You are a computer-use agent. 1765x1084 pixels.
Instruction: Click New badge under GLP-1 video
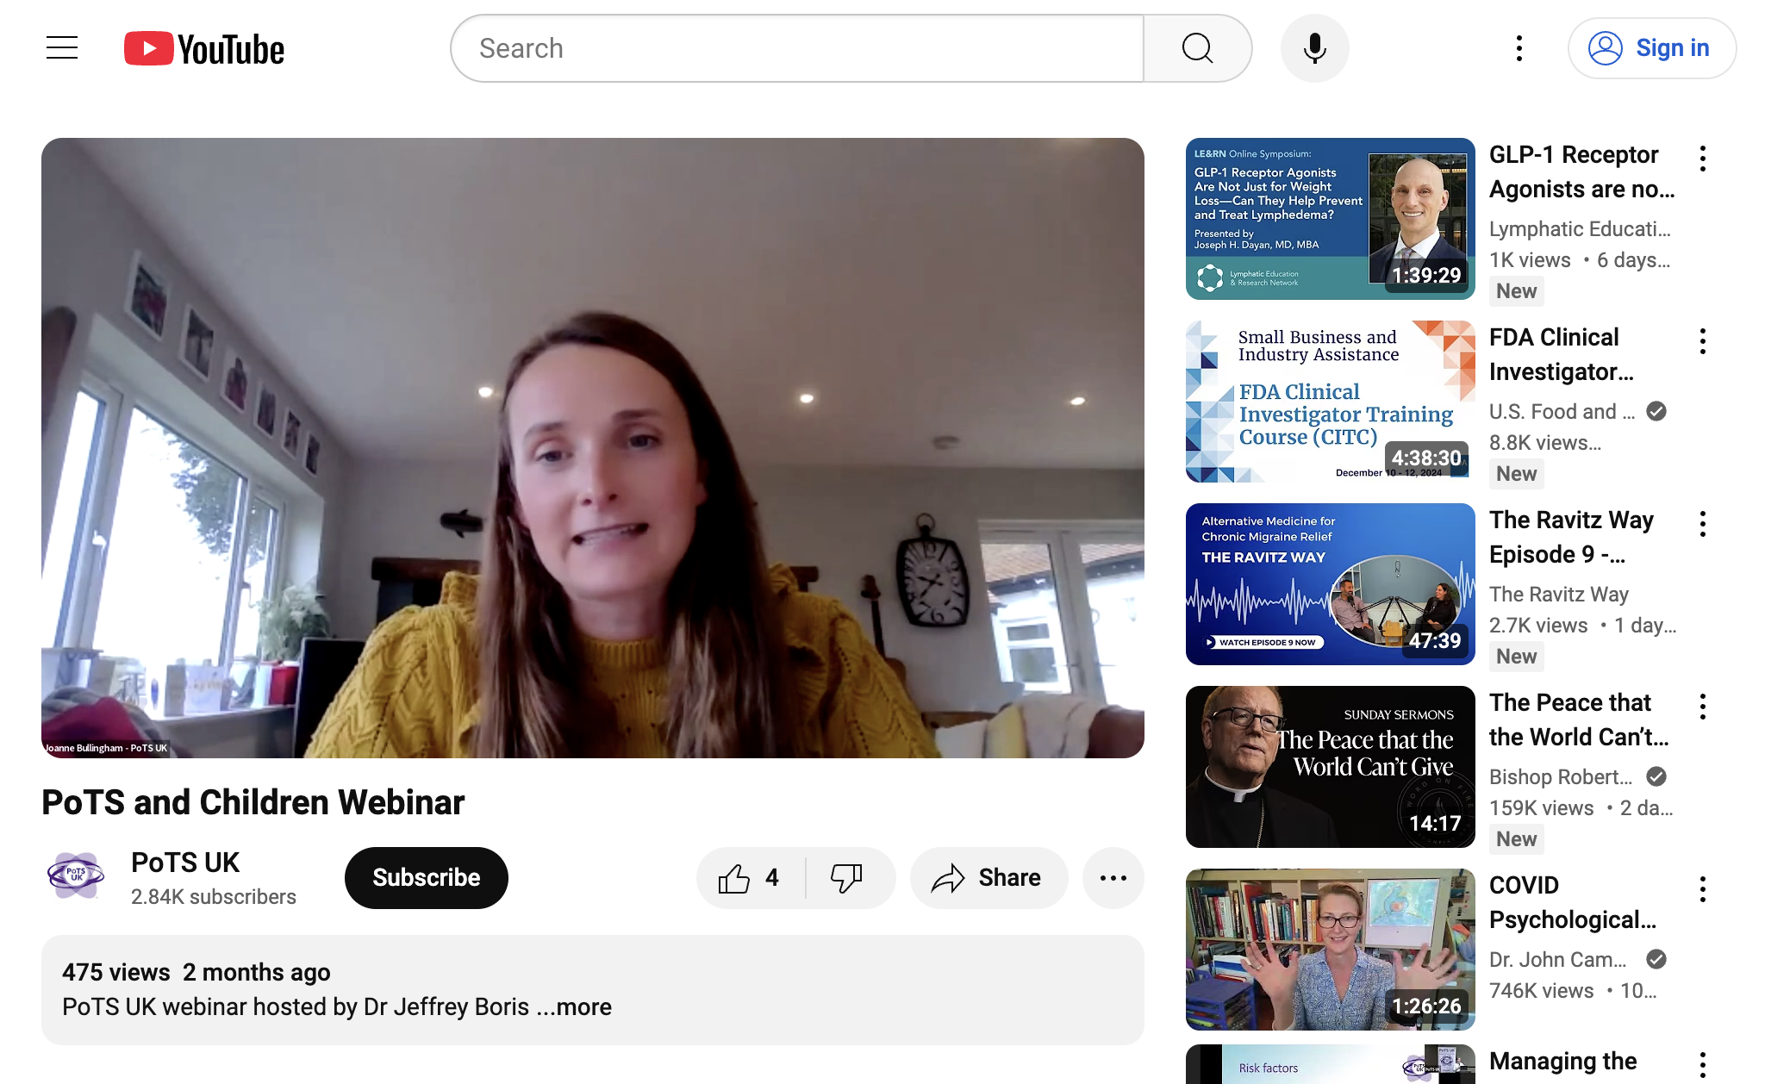click(1516, 291)
